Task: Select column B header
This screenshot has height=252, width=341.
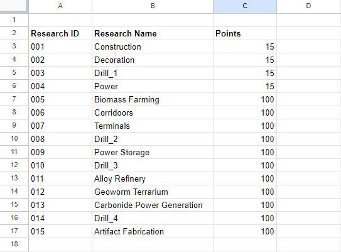Action: click(153, 6)
